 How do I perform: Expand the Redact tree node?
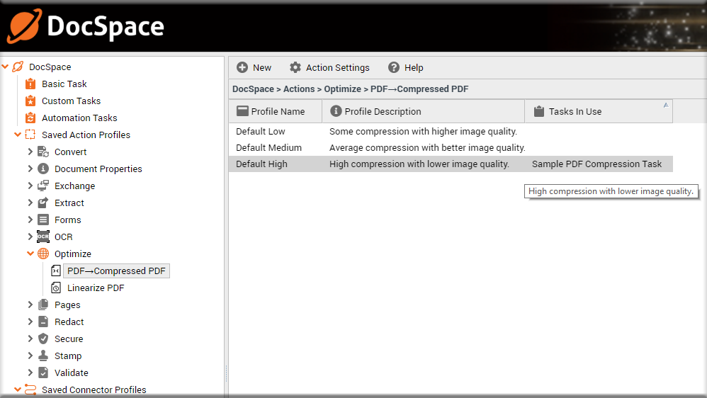(30, 322)
